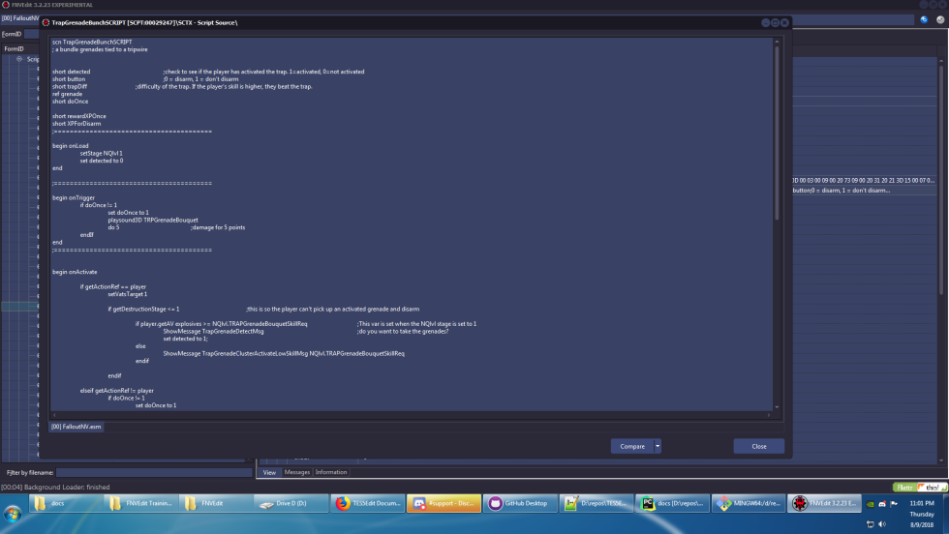Open the Drive D (D:) taskbar item
This screenshot has width=949, height=534.
tap(291, 503)
